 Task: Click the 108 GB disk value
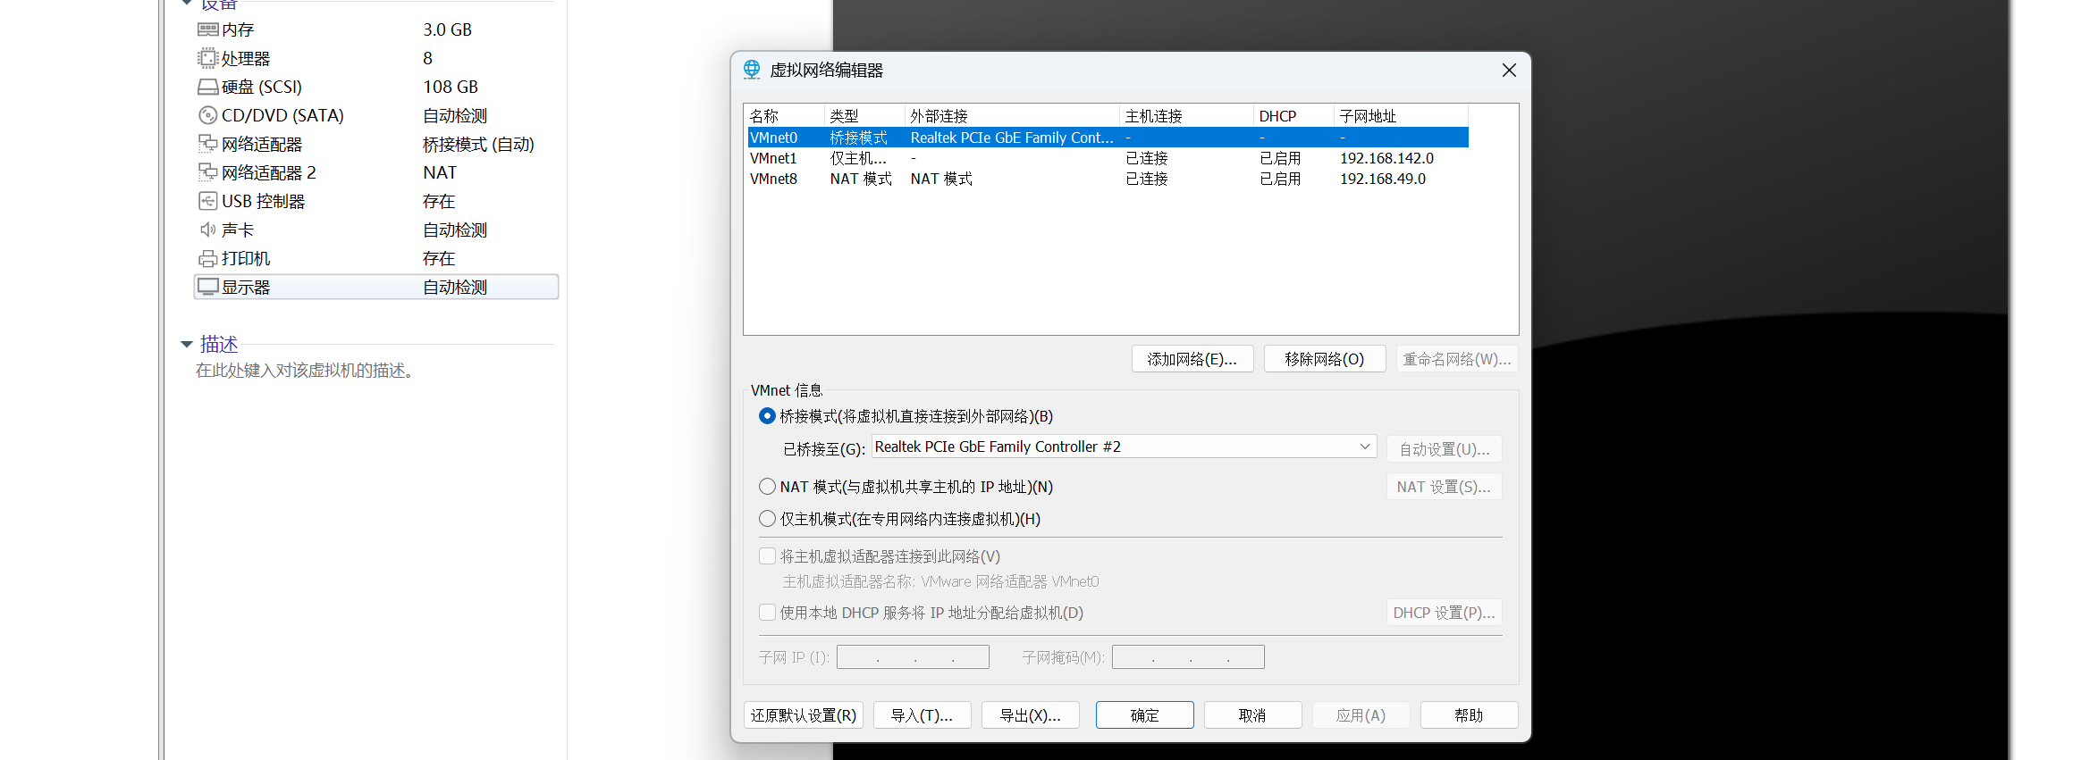[451, 87]
